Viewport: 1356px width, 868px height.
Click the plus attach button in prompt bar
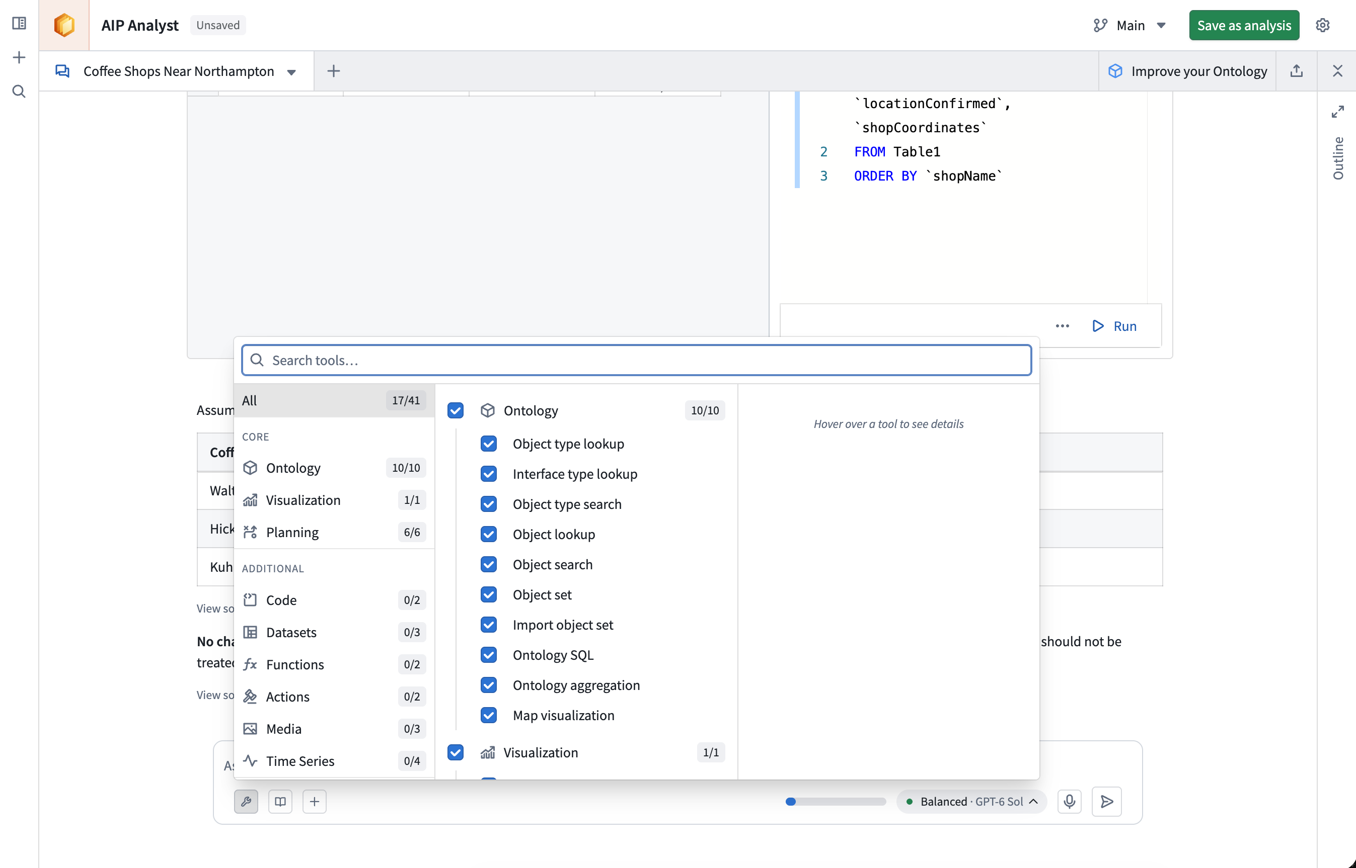coord(315,802)
